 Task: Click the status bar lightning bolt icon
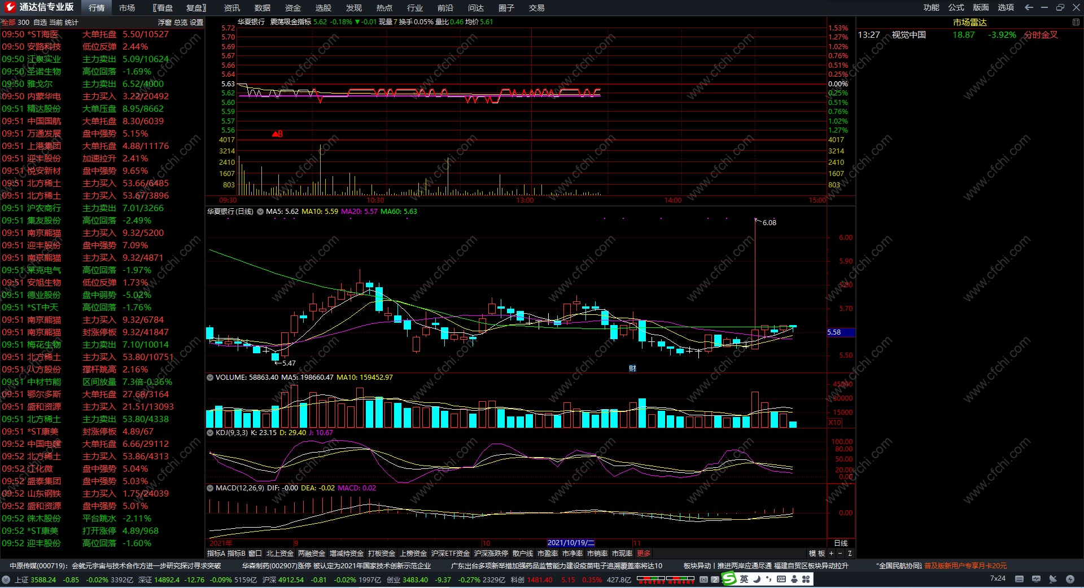(x=1070, y=579)
